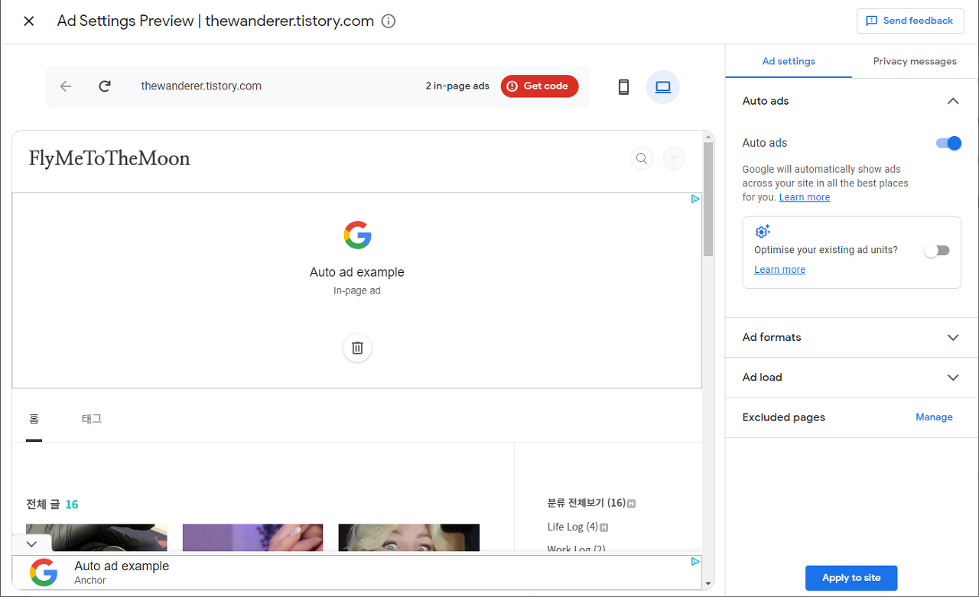Close the Ad Settings Preview dialog
The image size is (979, 597).
pos(29,21)
